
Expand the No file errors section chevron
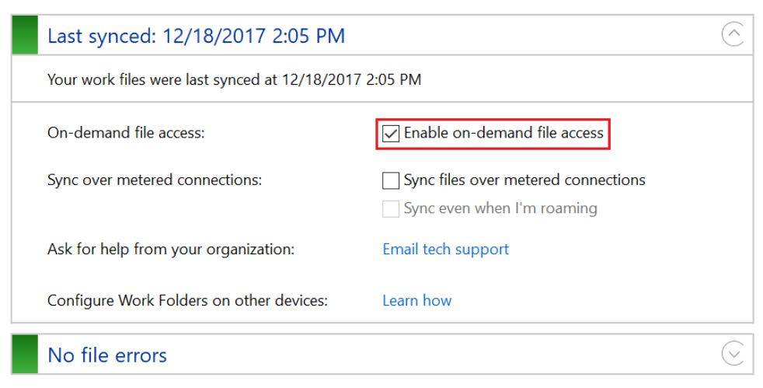click(x=733, y=354)
